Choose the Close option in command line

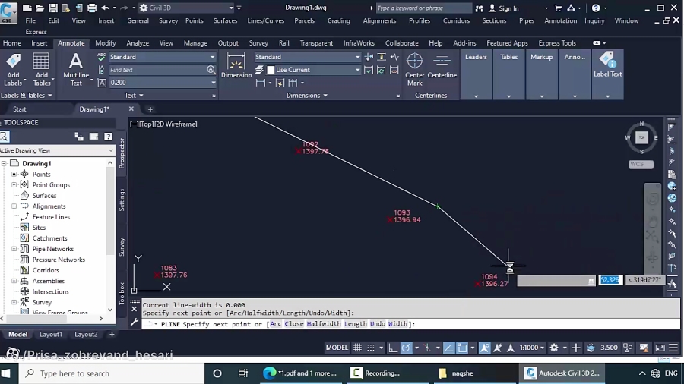(294, 323)
